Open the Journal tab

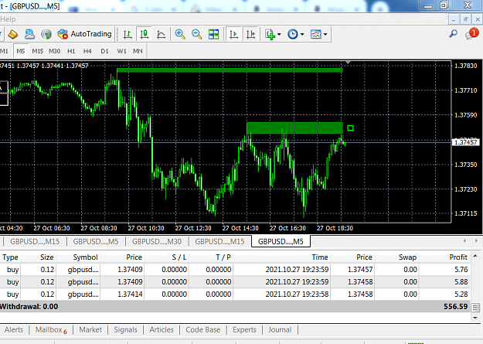(x=280, y=330)
